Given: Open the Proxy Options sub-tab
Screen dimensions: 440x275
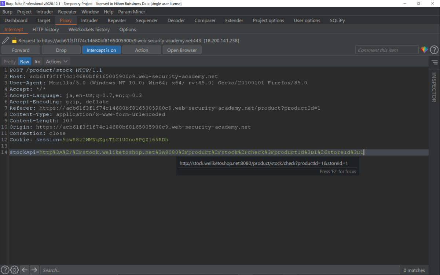Looking at the screenshot, I should (128, 29).
